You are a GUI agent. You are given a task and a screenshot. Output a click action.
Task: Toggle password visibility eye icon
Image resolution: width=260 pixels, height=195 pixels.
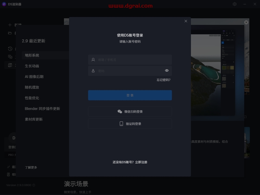[167, 71]
